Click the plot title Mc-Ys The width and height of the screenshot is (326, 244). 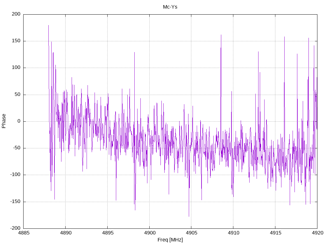click(x=170, y=7)
